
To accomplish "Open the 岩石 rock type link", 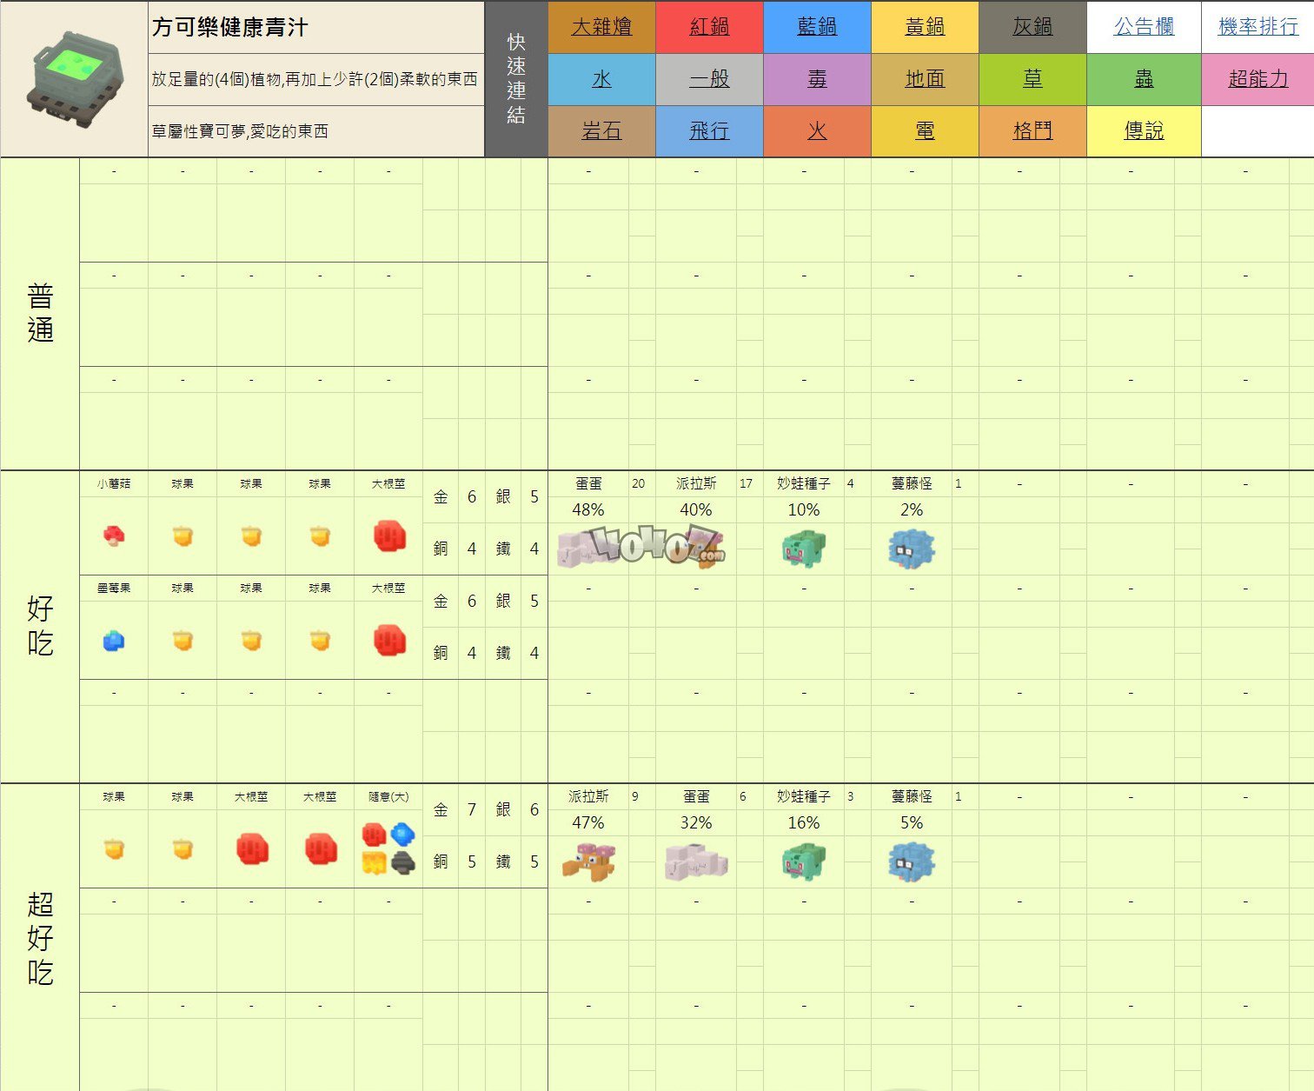I will (601, 131).
